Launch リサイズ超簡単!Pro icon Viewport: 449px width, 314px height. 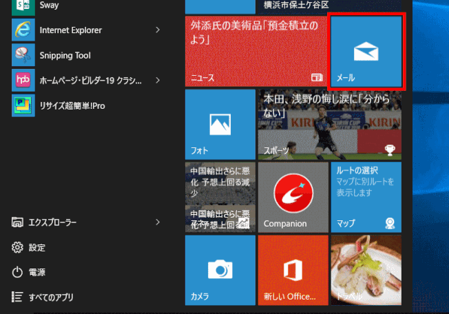tap(23, 105)
